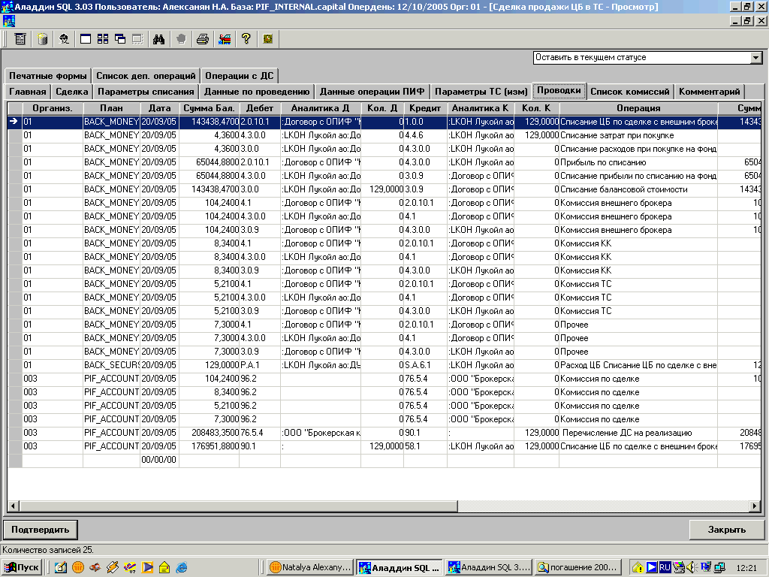Click the volume speaker tray icon
Image resolution: width=769 pixels, height=577 pixels.
click(692, 567)
